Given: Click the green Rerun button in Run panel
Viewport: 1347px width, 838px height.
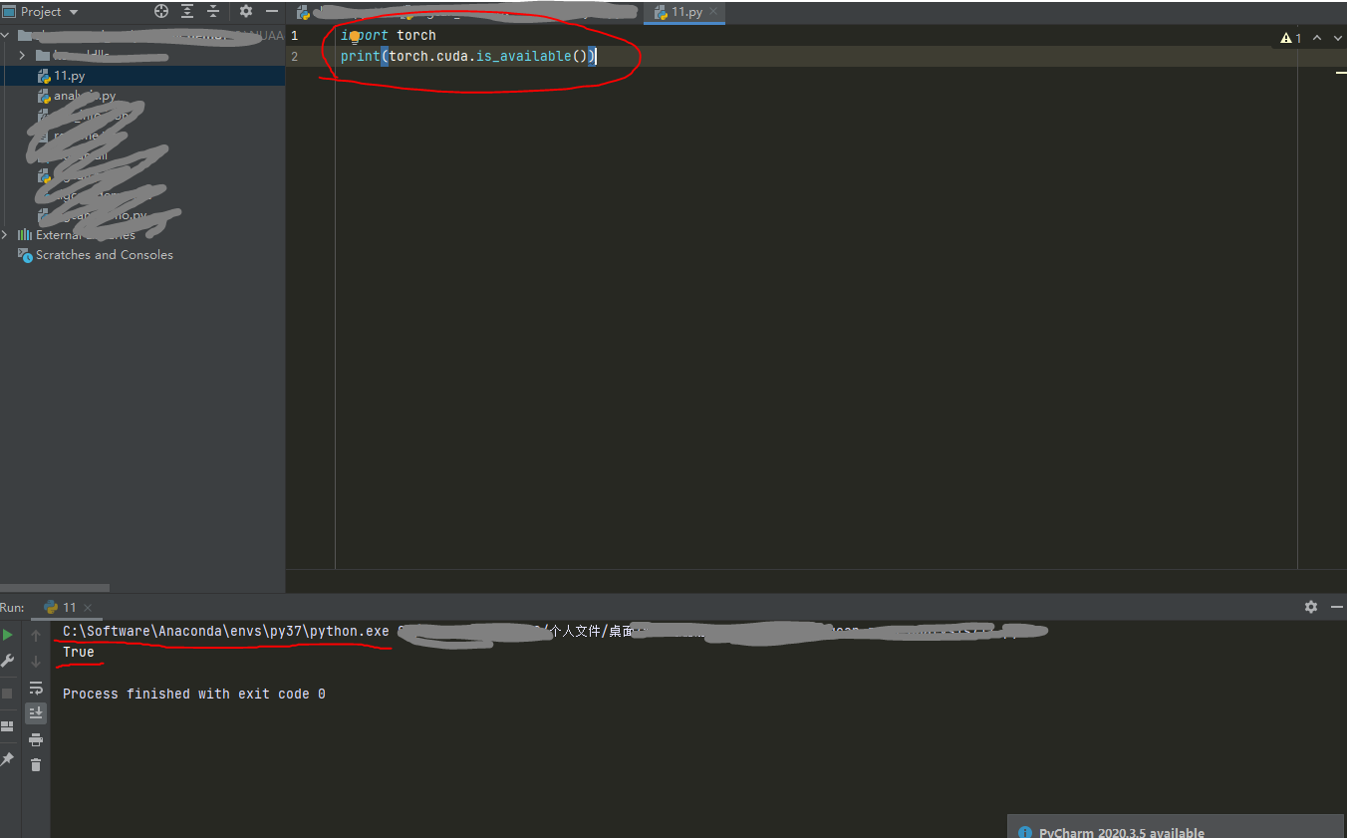Looking at the screenshot, I should (8, 635).
